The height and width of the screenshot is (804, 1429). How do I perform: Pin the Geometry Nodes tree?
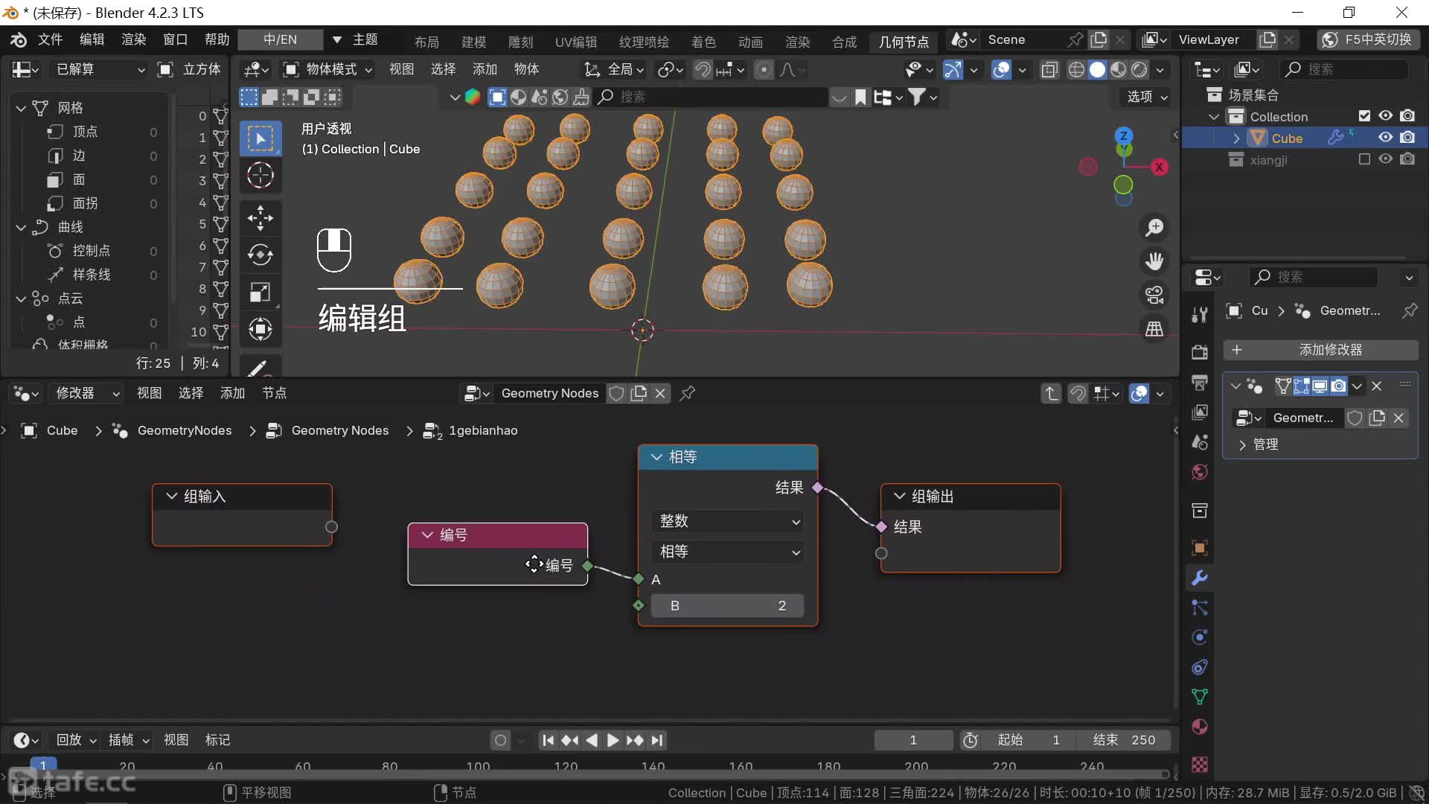tap(687, 393)
